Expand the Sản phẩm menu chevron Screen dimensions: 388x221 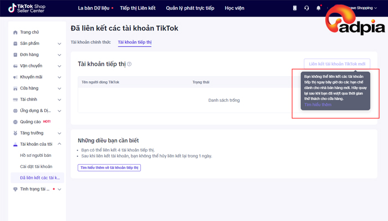click(x=59, y=44)
